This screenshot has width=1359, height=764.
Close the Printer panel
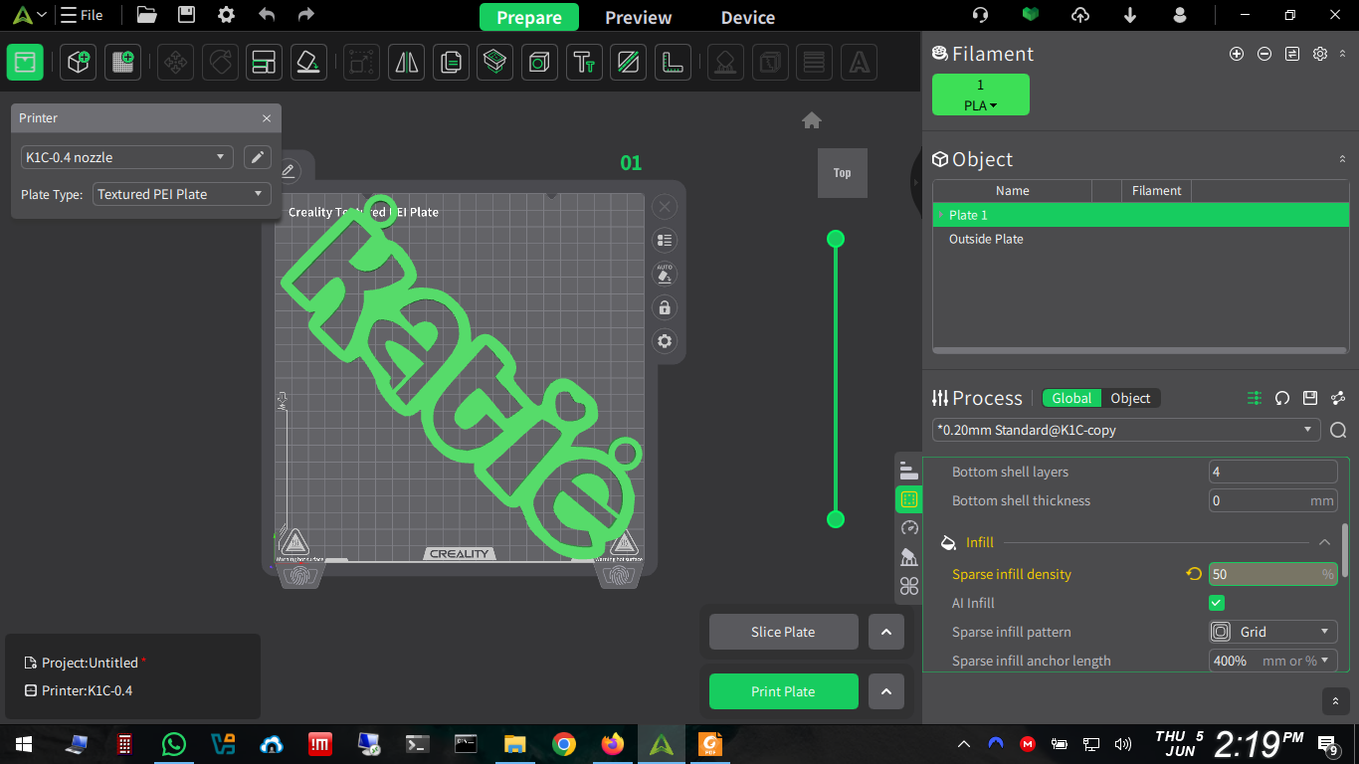[x=266, y=118]
